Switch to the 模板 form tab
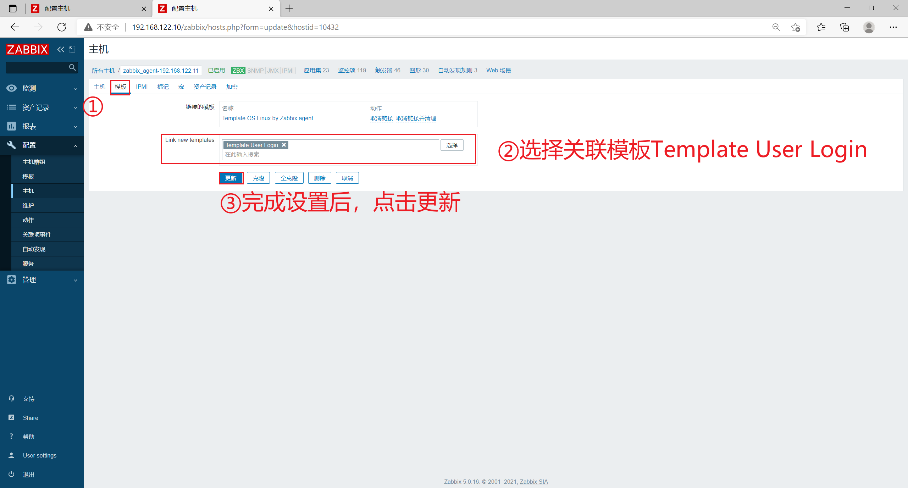 (x=121, y=87)
